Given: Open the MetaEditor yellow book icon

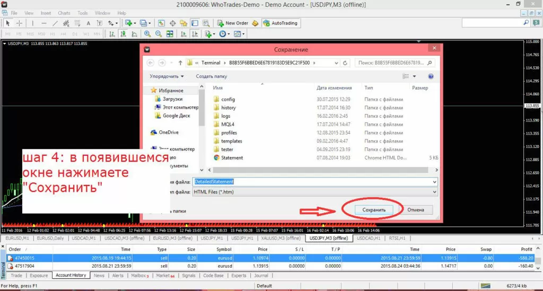Looking at the screenshot, I should tap(255, 23).
